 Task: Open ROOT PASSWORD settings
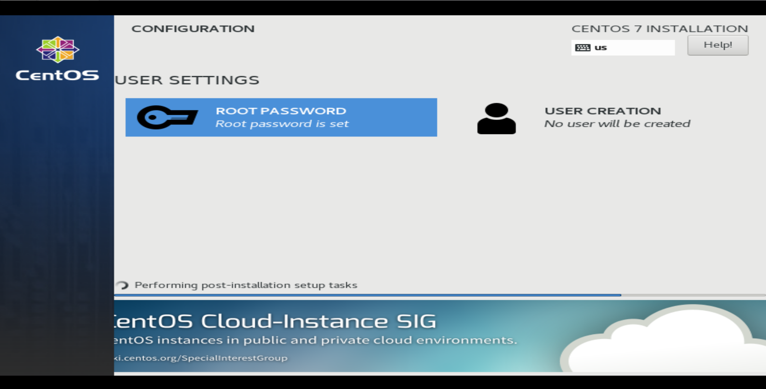(281, 117)
